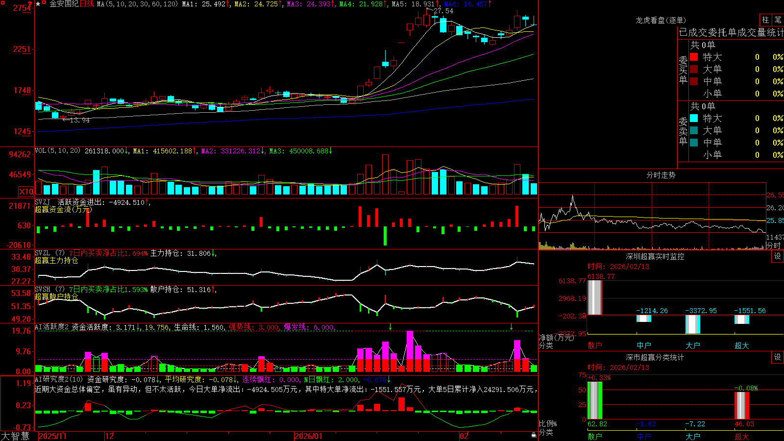
Task: Click the 深市超赢分类统计 panel title
Action: (655, 357)
